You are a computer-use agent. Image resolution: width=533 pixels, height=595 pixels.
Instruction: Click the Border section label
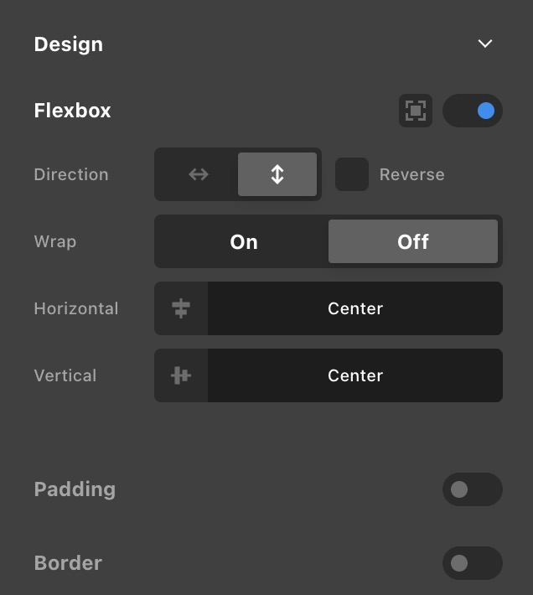pos(68,563)
